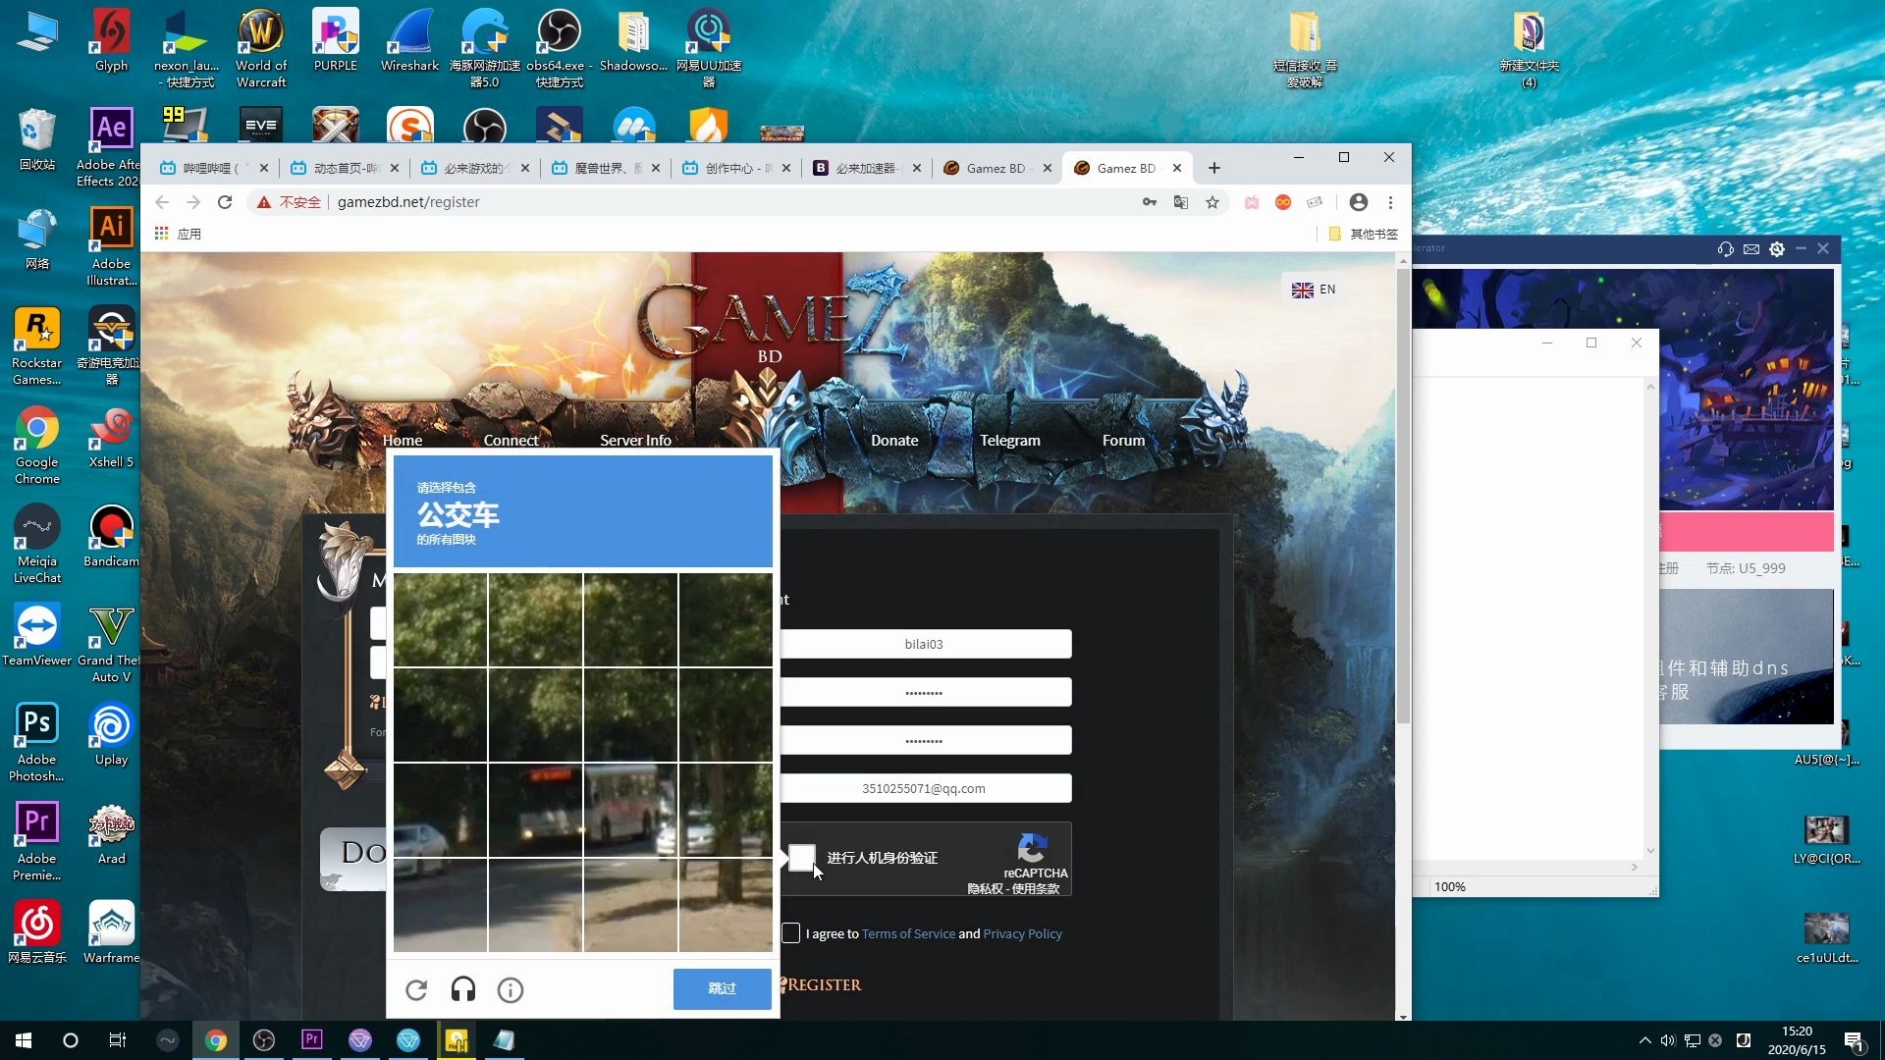Open the 网易云音乐 desktop icon
This screenshot has height=1060, width=1885.
[x=37, y=932]
